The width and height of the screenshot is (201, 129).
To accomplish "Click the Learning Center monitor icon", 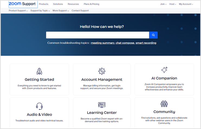I will pos(102,105).
